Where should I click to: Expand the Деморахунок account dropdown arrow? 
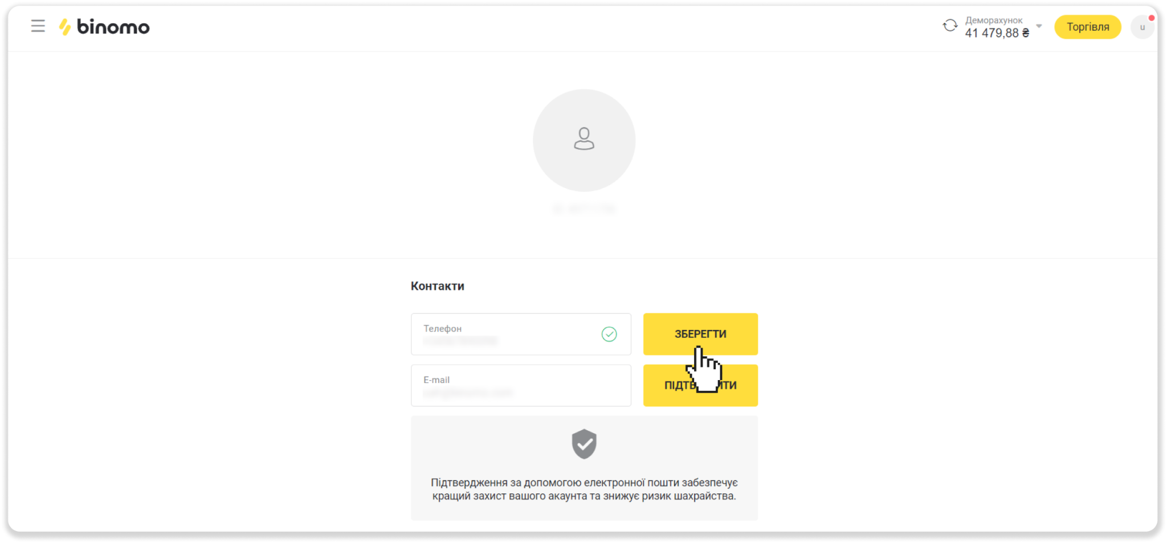pyautogui.click(x=1039, y=26)
